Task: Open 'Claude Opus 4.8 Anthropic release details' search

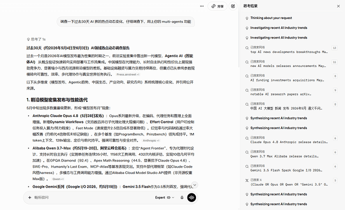Action: point(288,140)
